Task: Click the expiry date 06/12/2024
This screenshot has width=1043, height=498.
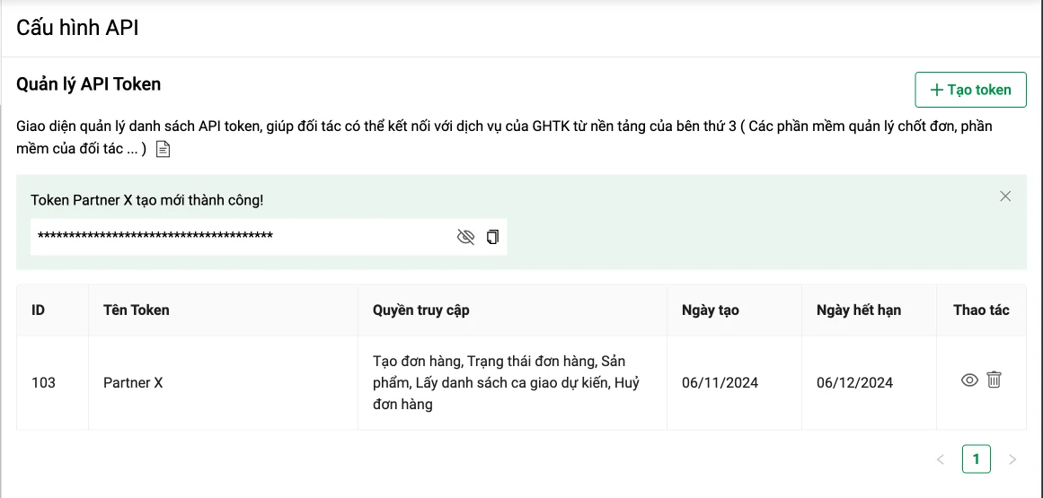Action: coord(854,382)
